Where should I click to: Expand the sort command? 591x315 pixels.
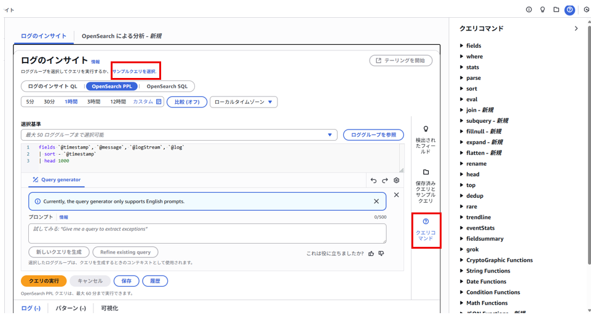[469, 88]
